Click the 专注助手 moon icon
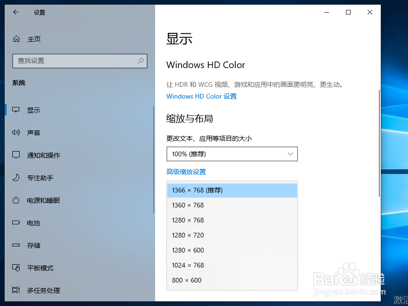 pyautogui.click(x=16, y=178)
